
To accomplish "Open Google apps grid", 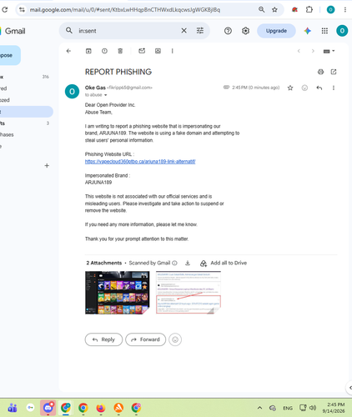I will [x=324, y=31].
